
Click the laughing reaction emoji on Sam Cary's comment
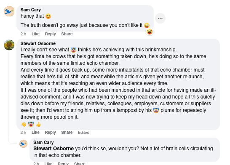(x=150, y=32)
